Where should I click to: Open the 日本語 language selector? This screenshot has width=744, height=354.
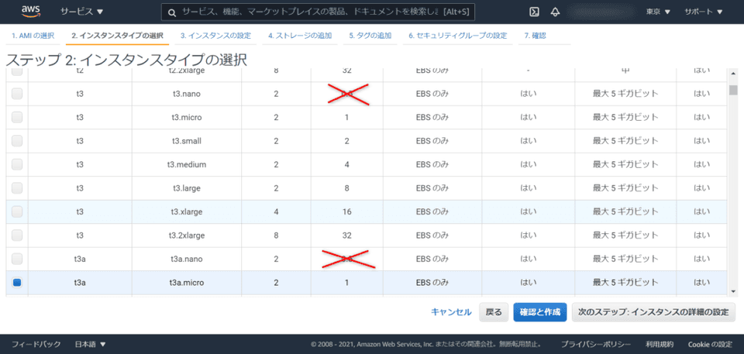click(90, 344)
